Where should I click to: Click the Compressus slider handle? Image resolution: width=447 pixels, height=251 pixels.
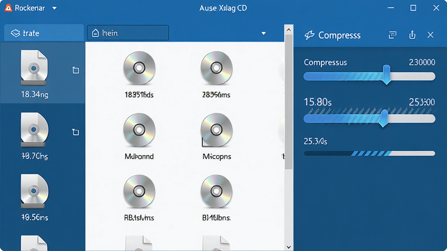387,75
